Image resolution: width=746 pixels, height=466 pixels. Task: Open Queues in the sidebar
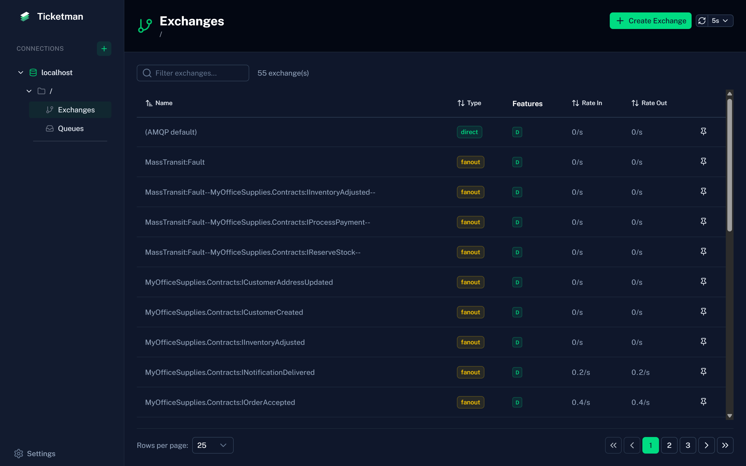click(x=71, y=128)
